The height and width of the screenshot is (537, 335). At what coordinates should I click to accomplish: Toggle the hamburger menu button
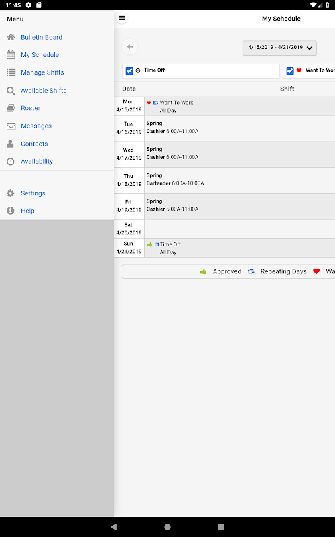pyautogui.click(x=122, y=18)
